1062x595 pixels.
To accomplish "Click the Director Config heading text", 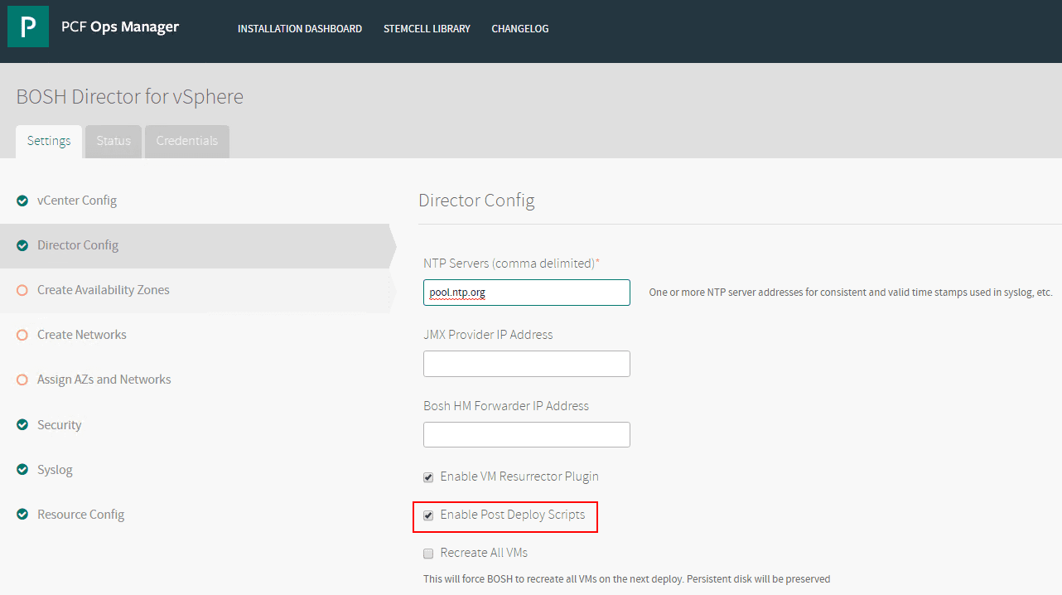I will [x=476, y=201].
